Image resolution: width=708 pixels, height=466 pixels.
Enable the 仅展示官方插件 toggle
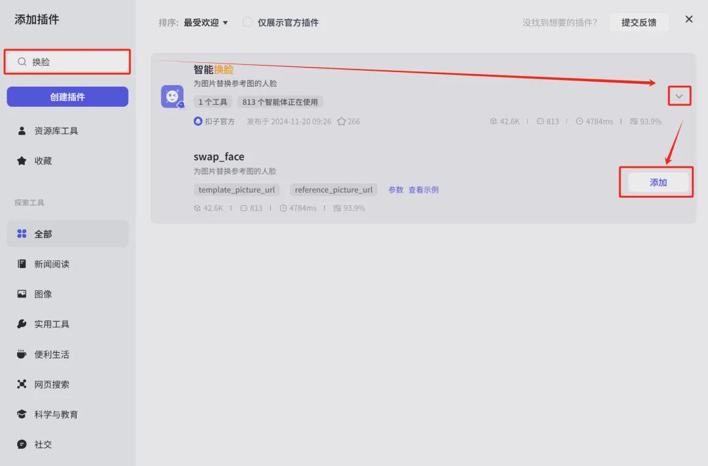tap(248, 22)
